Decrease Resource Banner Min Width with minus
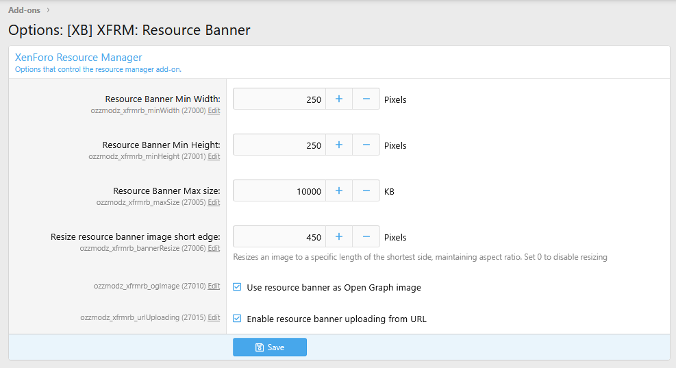This screenshot has width=676, height=368. (366, 99)
